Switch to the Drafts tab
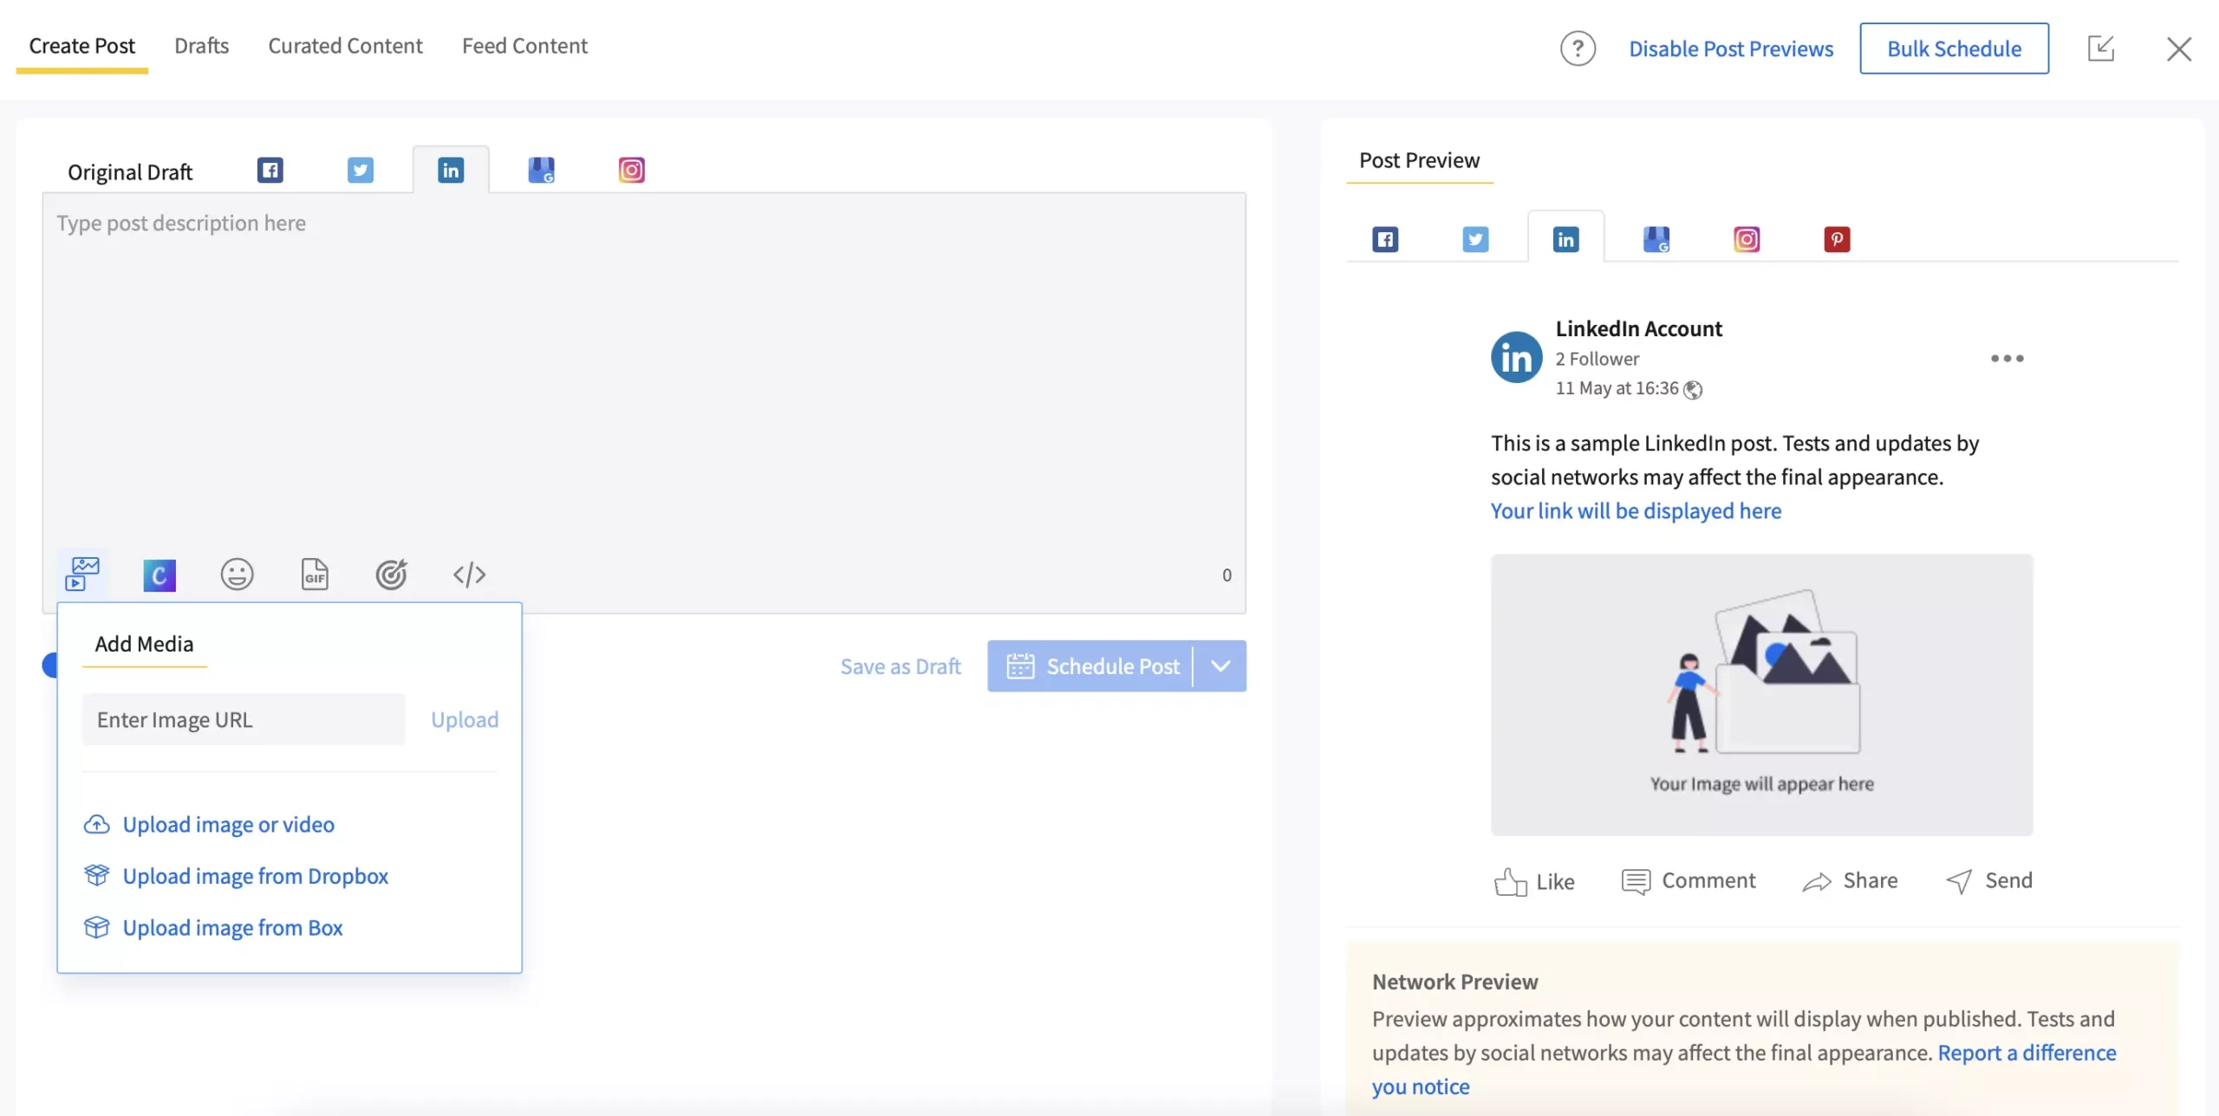The image size is (2219, 1116). tap(201, 45)
